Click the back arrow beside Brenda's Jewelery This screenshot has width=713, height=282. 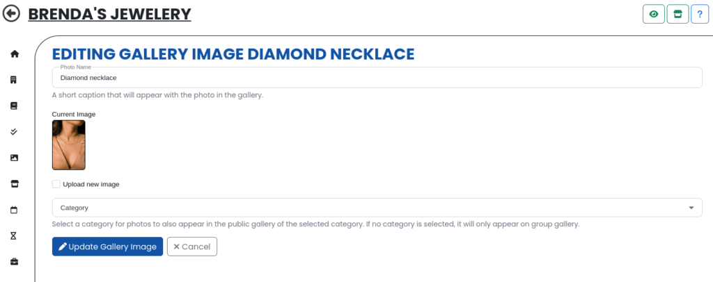point(12,13)
